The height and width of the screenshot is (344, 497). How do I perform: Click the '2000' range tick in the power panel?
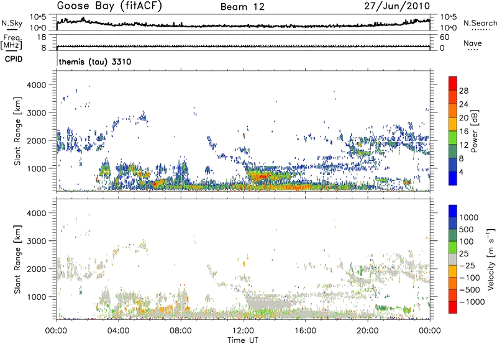click(x=37, y=140)
